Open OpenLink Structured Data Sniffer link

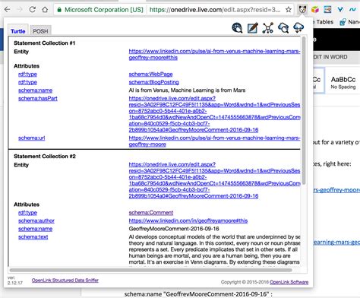pos(65,281)
